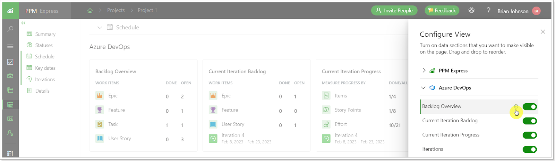Click Feature text in Current Iteration Backlog

(x=230, y=110)
